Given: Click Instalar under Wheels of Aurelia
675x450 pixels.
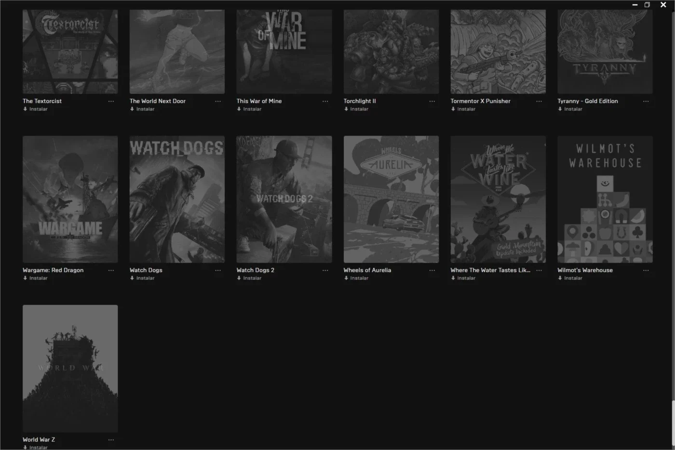Looking at the screenshot, I should pyautogui.click(x=356, y=278).
